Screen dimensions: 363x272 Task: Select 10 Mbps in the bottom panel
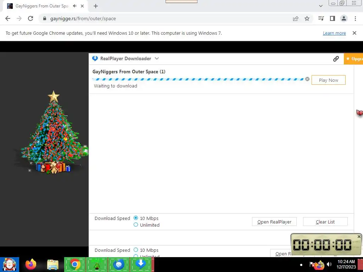click(136, 250)
